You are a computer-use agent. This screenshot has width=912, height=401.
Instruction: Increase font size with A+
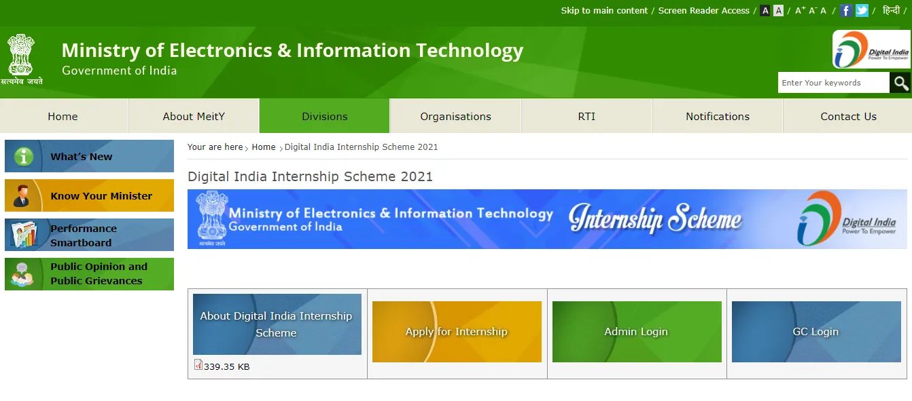coord(800,10)
